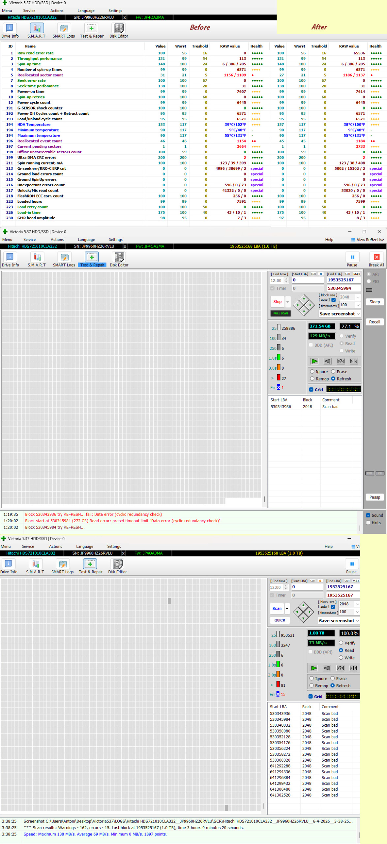Open Disk Editor in top SMART window
This screenshot has height=844, width=387.
[119, 31]
